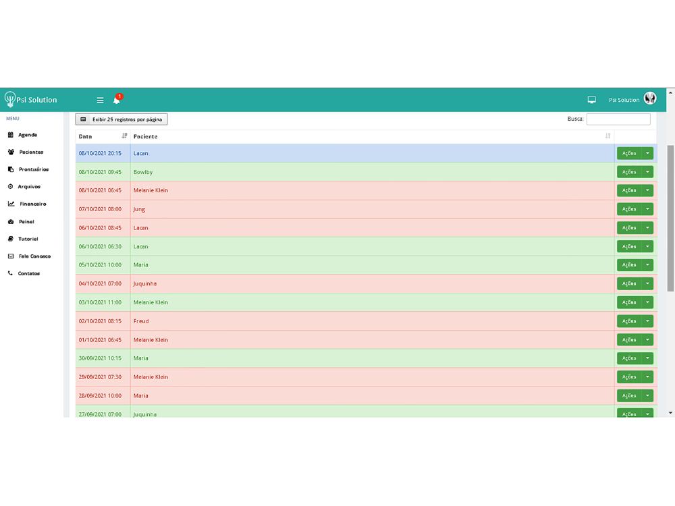Image resolution: width=675 pixels, height=506 pixels.
Task: Select patient name Bowlby
Action: [x=143, y=171]
